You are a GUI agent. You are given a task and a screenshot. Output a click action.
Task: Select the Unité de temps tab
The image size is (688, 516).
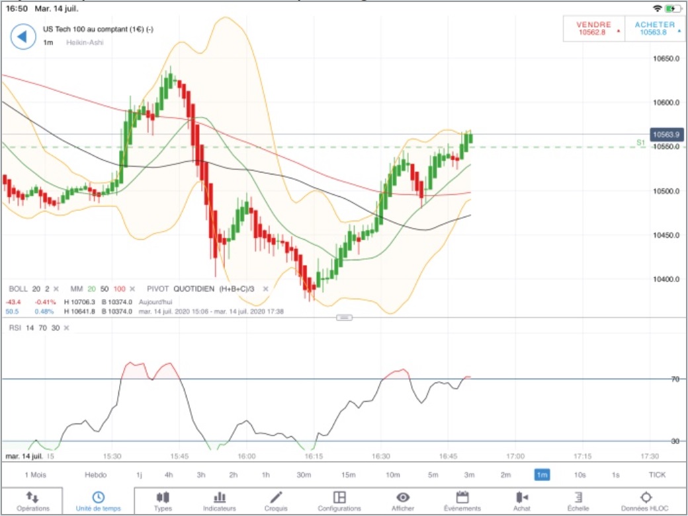point(99,501)
